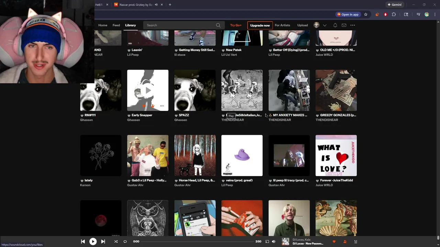Open new browser tab with plus
This screenshot has height=247, width=440.
(170, 4)
